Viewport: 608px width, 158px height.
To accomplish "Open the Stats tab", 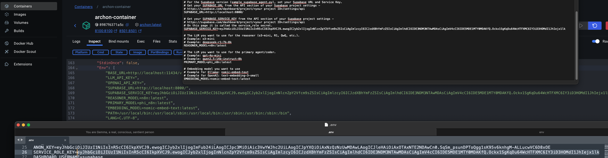I will (173, 41).
